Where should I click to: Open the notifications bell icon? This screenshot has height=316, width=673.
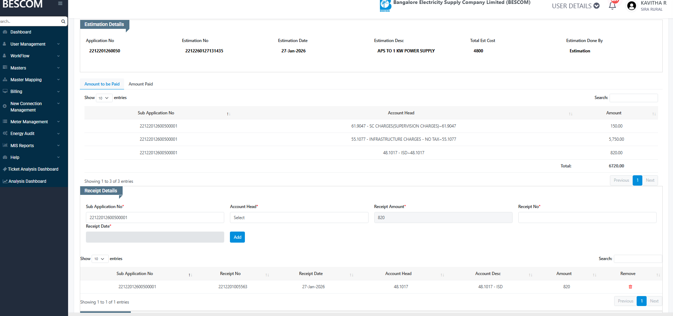click(x=612, y=6)
